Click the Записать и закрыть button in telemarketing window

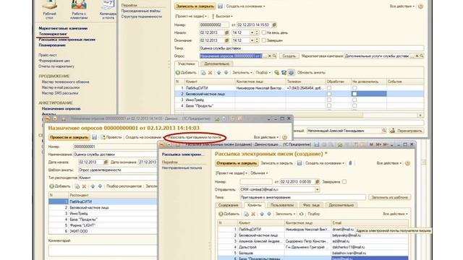tap(195, 6)
